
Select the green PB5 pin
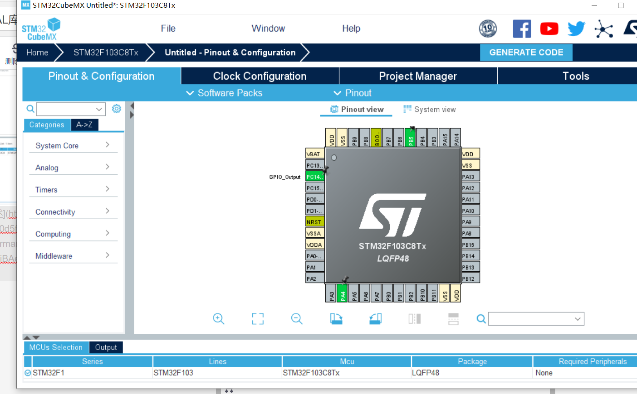tap(411, 137)
